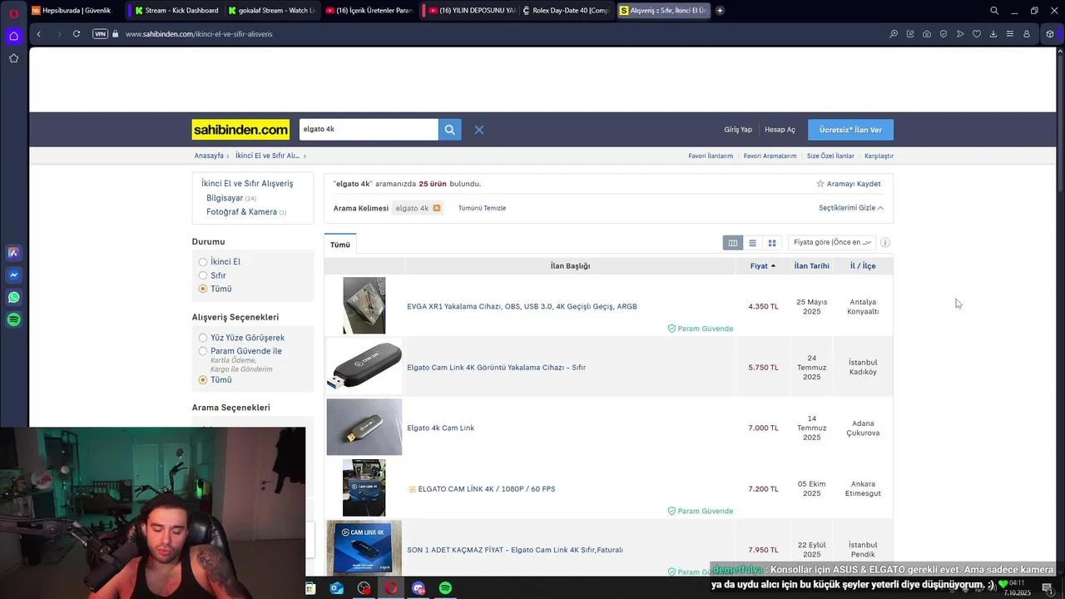Take a snapshot with the camera icon
This screenshot has height=599, width=1065.
coord(927,34)
